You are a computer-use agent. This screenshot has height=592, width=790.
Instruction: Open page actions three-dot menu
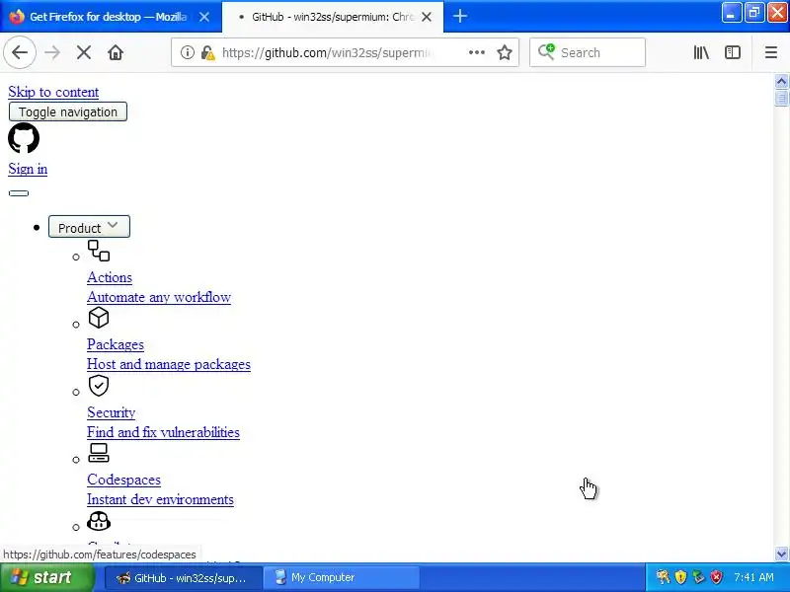477,52
